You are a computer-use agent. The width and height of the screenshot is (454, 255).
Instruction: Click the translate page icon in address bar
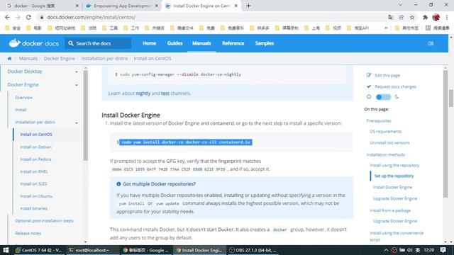click(391, 17)
